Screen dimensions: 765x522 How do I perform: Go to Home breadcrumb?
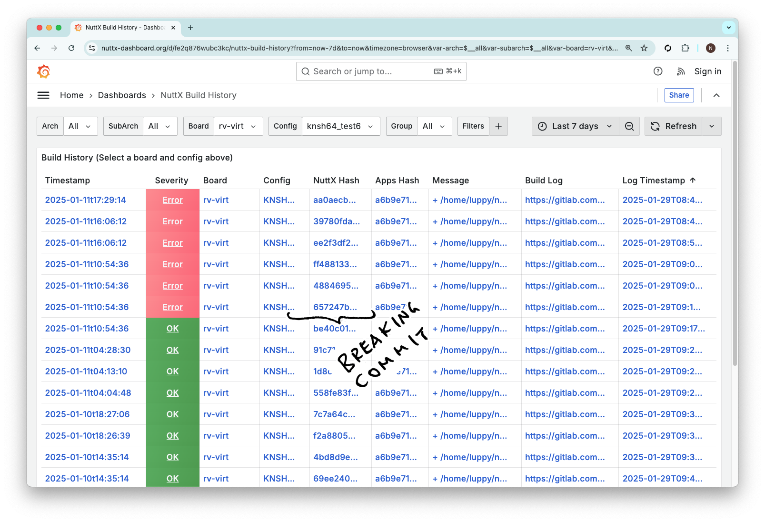click(x=72, y=95)
